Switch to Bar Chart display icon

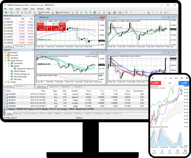73,13
